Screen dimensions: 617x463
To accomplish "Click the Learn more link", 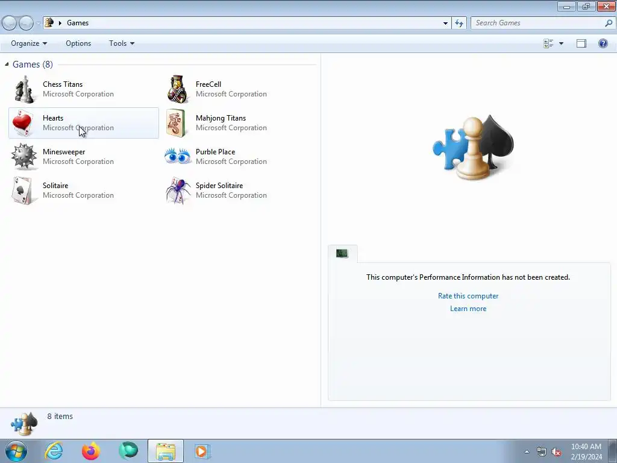I will [468, 309].
